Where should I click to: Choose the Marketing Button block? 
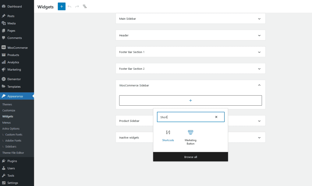pos(190,132)
